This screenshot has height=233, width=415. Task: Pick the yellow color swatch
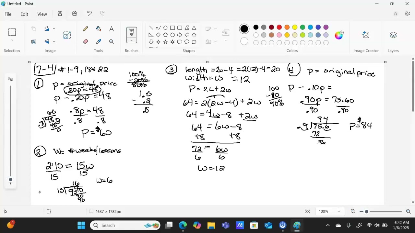tap(295, 28)
